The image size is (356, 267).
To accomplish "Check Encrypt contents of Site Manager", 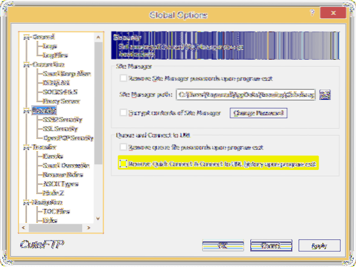I will 122,113.
